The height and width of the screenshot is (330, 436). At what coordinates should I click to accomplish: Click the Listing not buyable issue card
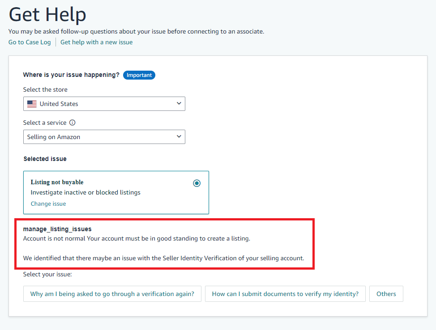pyautogui.click(x=116, y=192)
